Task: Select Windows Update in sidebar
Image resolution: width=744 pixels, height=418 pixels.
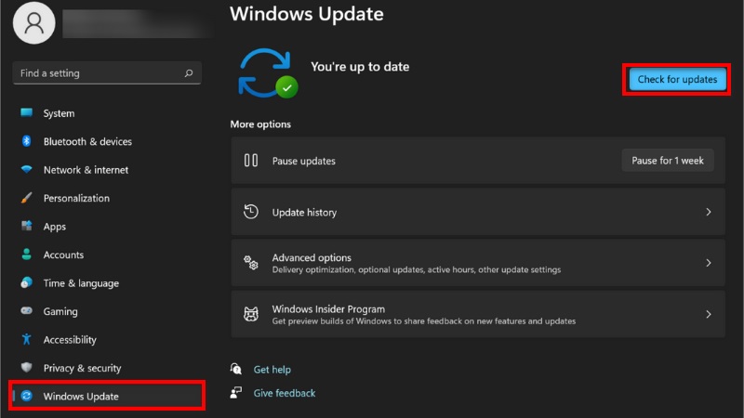Action: pos(107,396)
